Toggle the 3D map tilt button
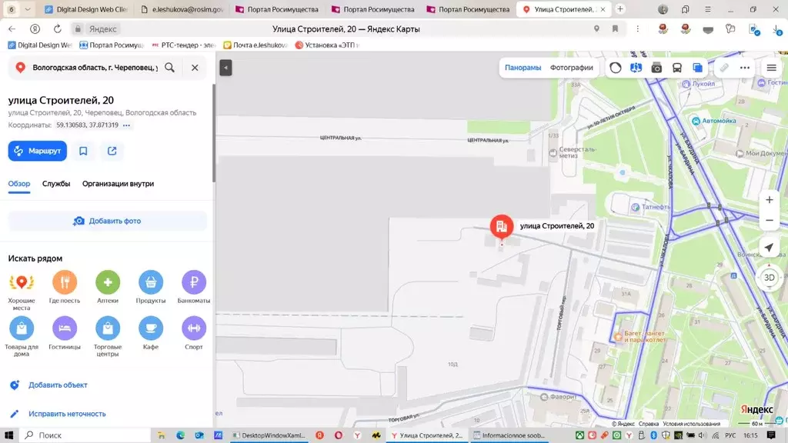 pos(769,278)
